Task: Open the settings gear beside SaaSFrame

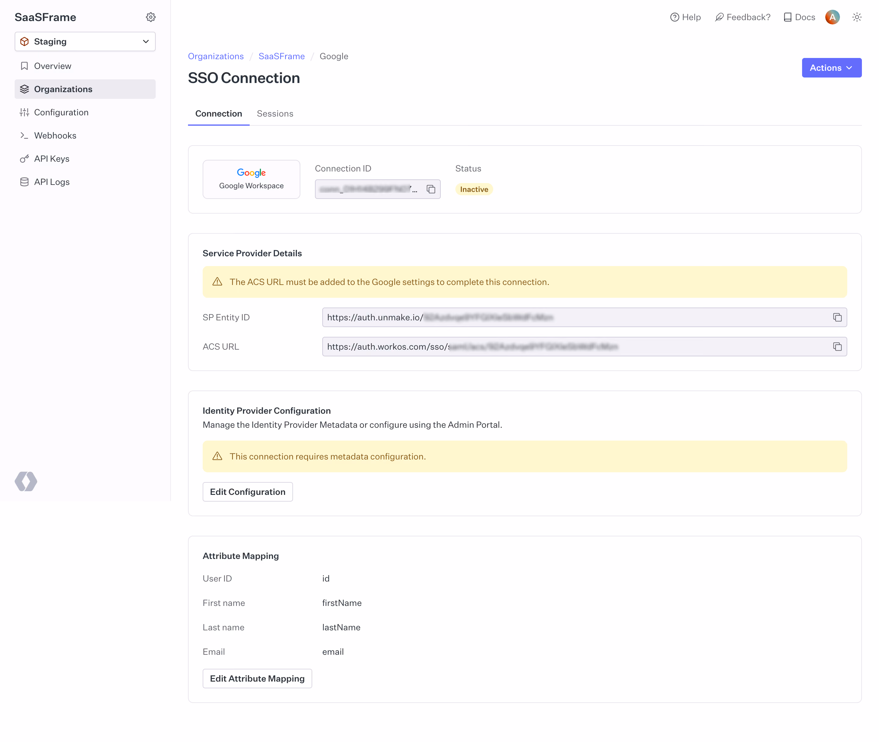Action: point(151,17)
